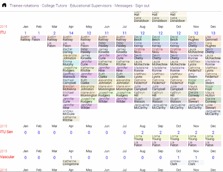
Task: Select Brendan McKenna's April ITU block
Action: click(x=71, y=88)
